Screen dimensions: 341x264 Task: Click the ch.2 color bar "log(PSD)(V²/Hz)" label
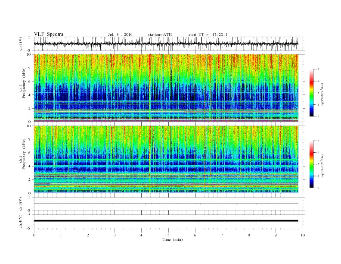pos(322,166)
